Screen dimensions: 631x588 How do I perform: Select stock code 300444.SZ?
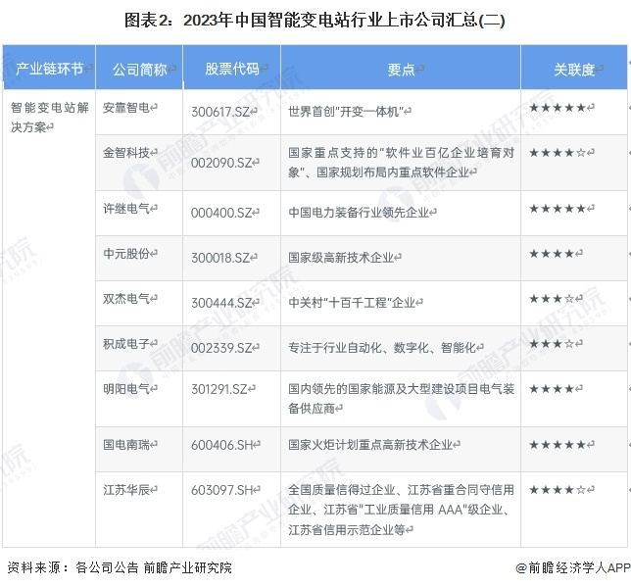[221, 303]
